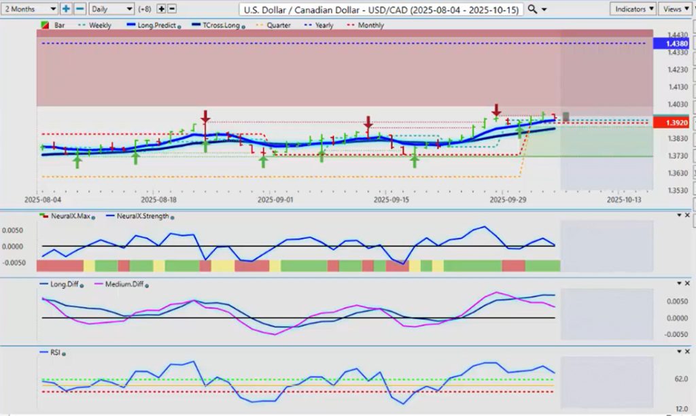
Task: Open the Views menu
Action: [675, 9]
